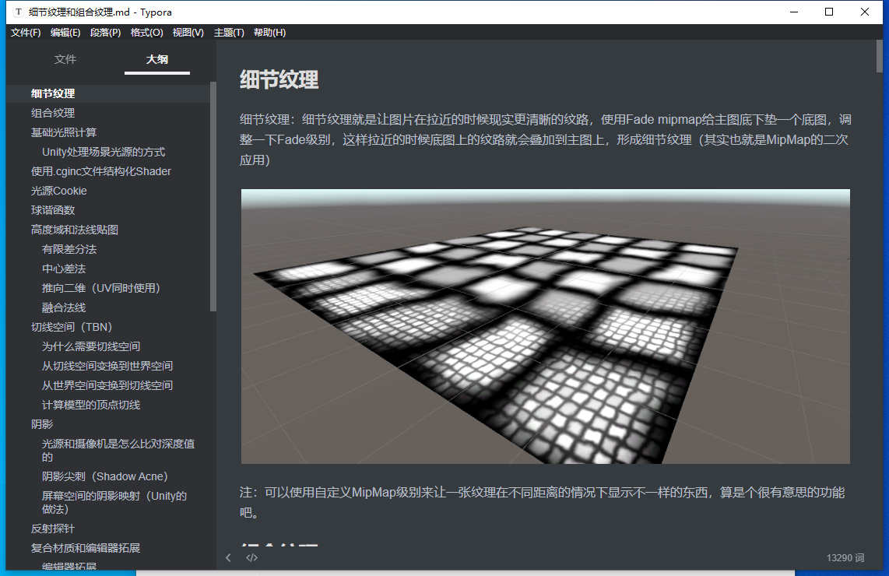889x576 pixels.
Task: Click the Typora T icon in the title bar
Action: click(17, 12)
